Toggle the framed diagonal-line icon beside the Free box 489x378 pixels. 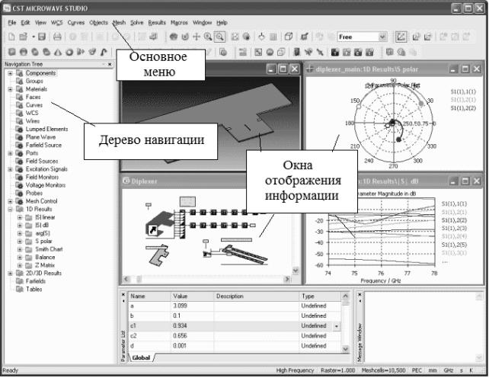tap(401, 37)
